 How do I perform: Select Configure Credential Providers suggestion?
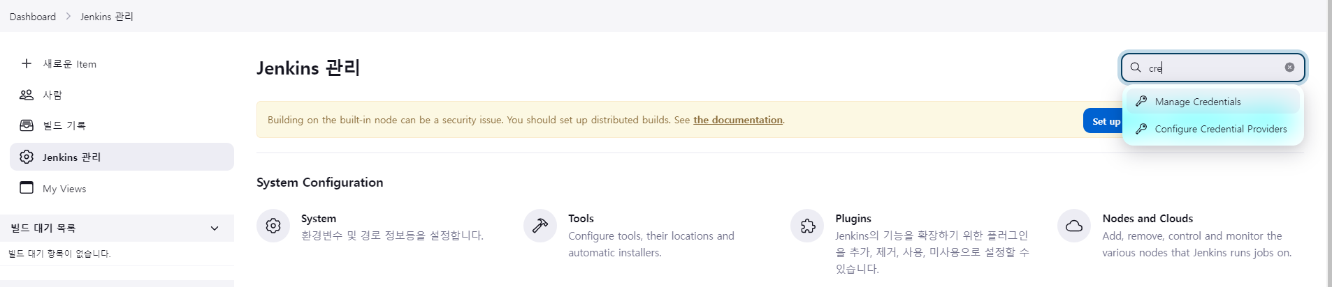(x=1212, y=129)
